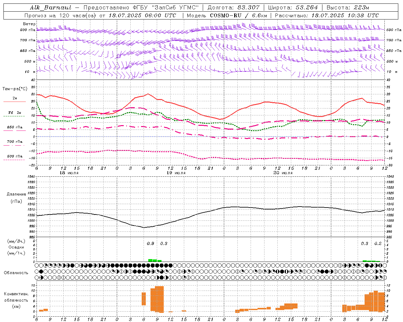Click the Давление pressure panel label
Image resolution: width=403 pixels, height=322 pixels.
(16, 194)
